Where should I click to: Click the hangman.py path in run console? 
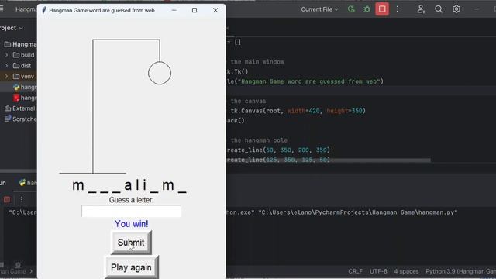pos(358,212)
